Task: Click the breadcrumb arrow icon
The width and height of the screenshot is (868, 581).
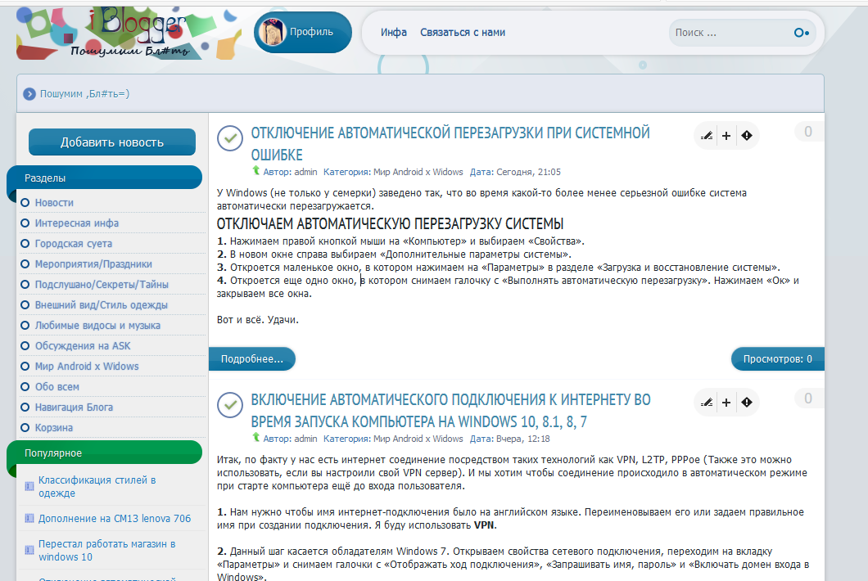Action: [x=29, y=94]
